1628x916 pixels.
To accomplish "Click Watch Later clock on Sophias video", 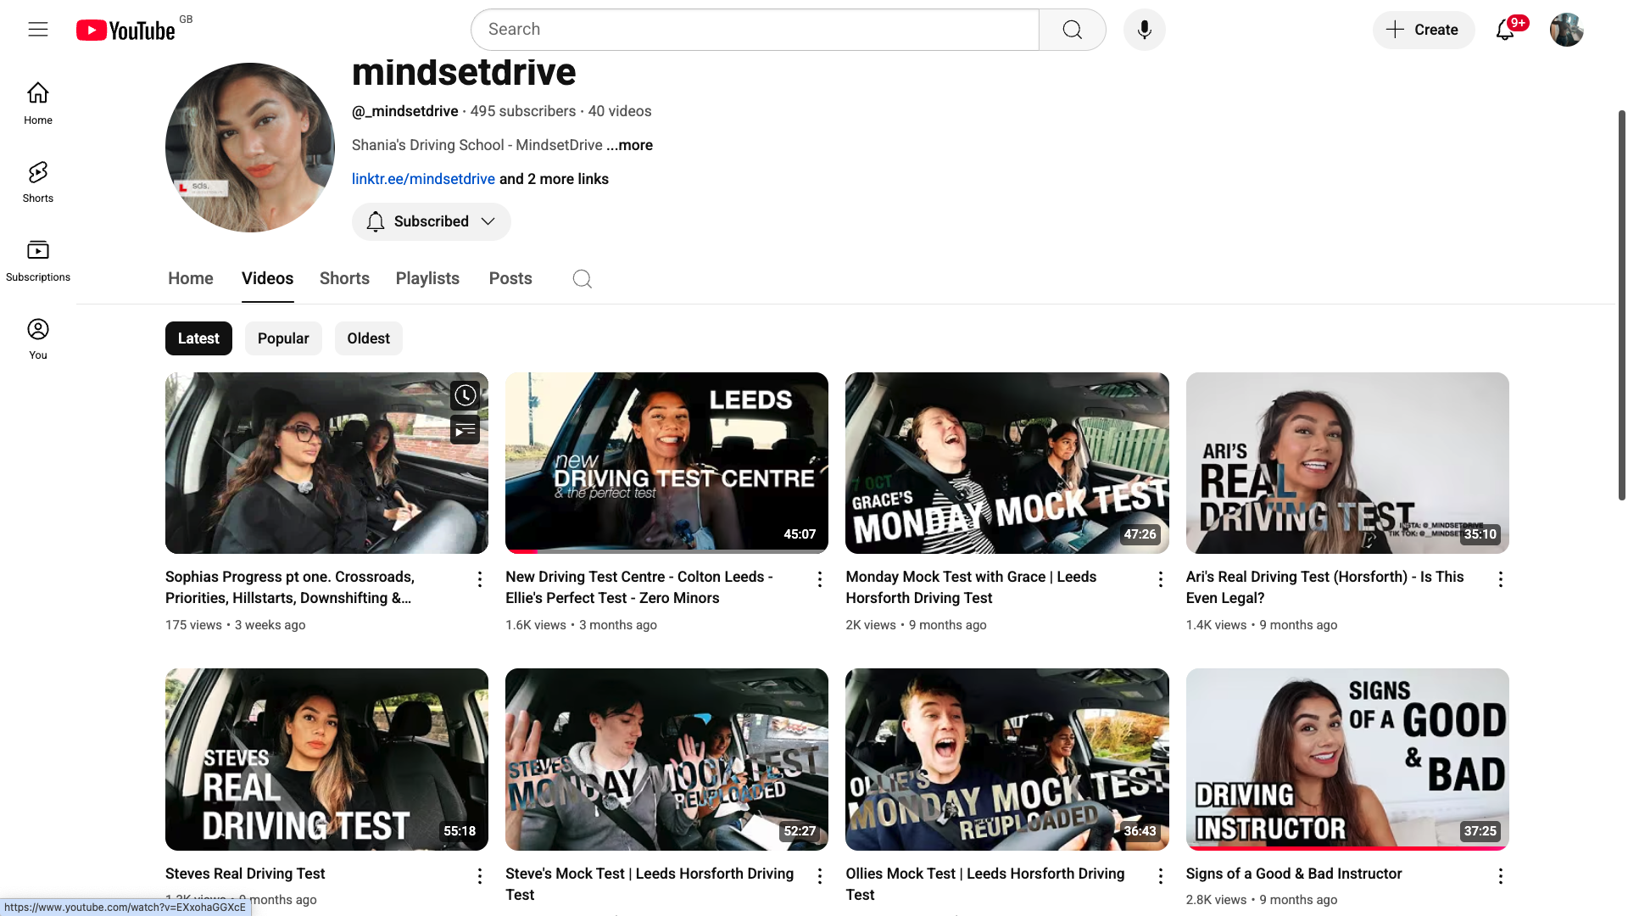I will coord(465,395).
